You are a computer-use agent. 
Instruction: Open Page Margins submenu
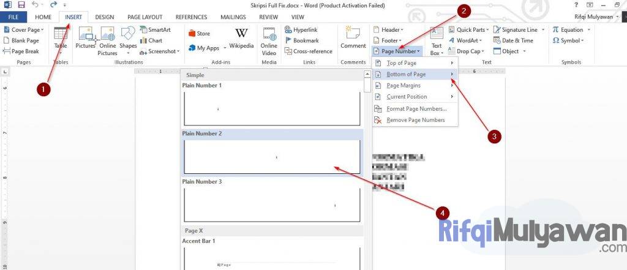415,86
